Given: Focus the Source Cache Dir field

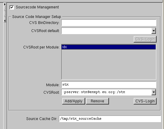Looking at the screenshot, I should (x=110, y=119).
